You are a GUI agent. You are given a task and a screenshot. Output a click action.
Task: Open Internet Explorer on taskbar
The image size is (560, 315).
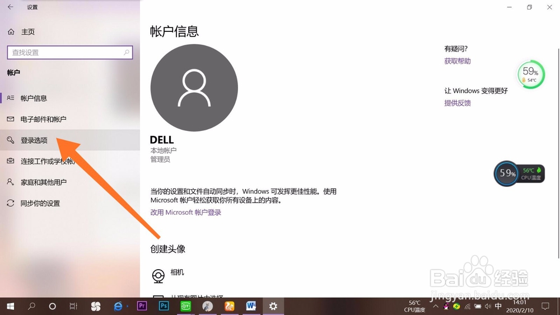coord(118,306)
